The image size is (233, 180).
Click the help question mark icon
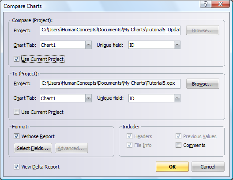[206, 4]
